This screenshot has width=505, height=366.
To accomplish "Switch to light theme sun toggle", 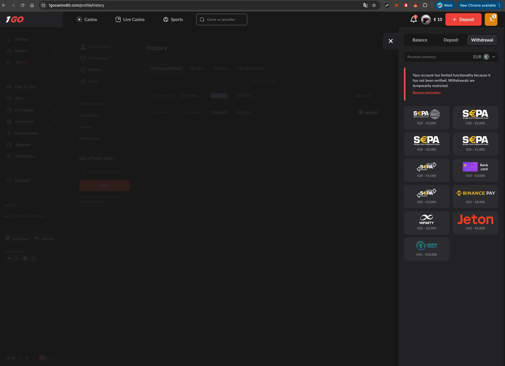I will click(x=33, y=358).
